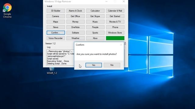
Task: Click the Camera button
Action: click(x=56, y=16)
